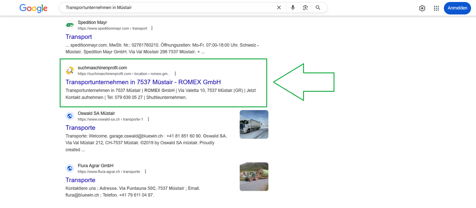Click into the Google search input field
The width and height of the screenshot is (476, 208).
[x=168, y=8]
